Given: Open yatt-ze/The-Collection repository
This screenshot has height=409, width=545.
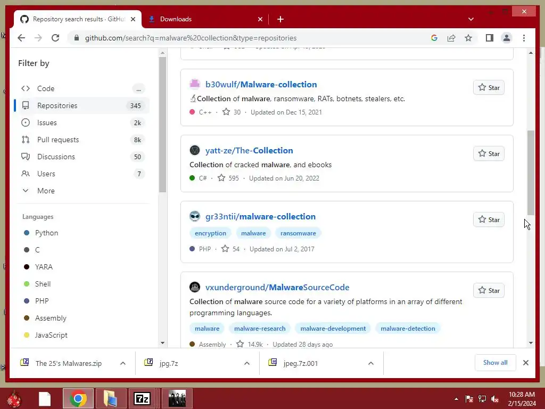Looking at the screenshot, I should 249,150.
